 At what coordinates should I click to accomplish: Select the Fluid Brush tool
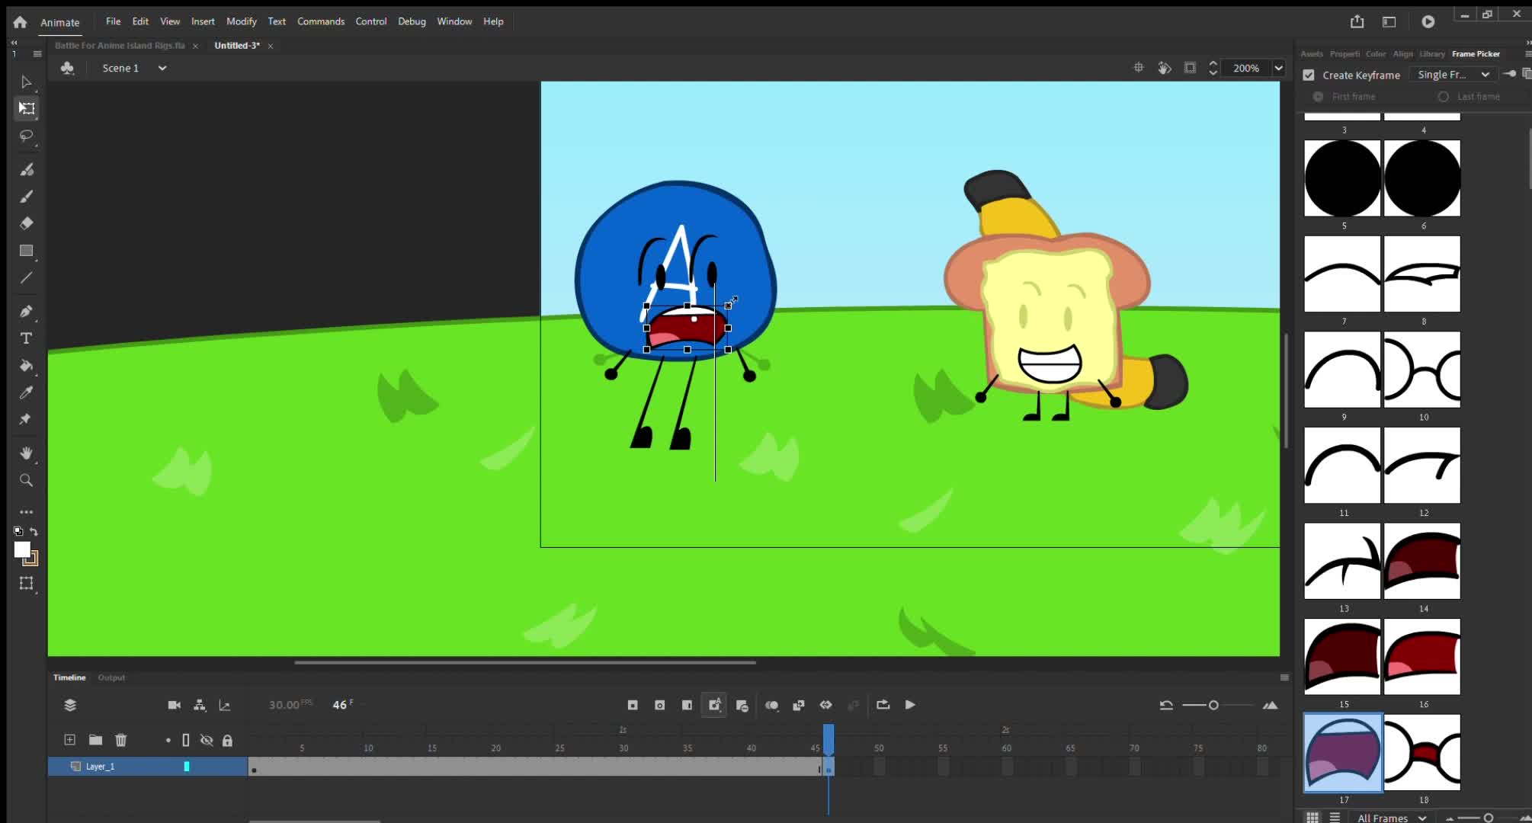(26, 169)
